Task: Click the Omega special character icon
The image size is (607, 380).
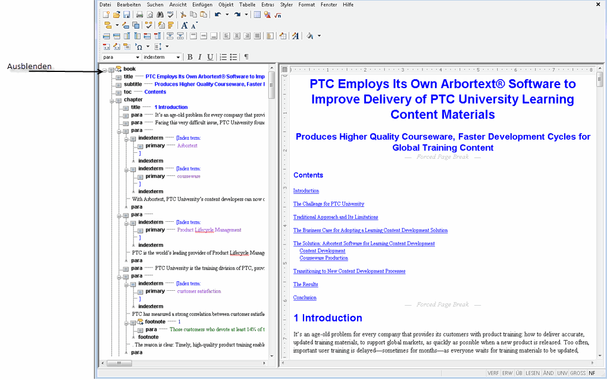Action: coord(139,47)
